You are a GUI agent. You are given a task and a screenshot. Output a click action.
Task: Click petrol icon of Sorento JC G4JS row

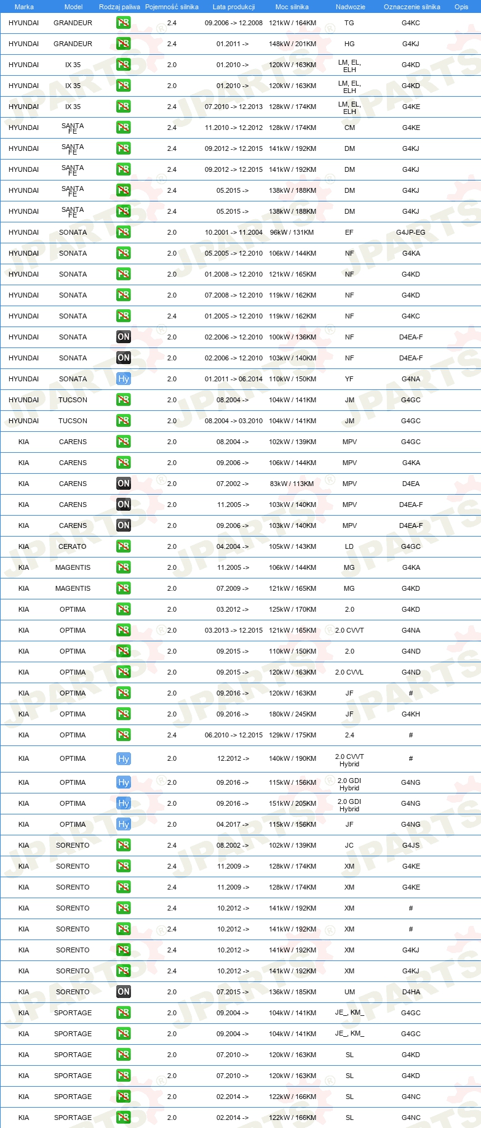tap(124, 845)
